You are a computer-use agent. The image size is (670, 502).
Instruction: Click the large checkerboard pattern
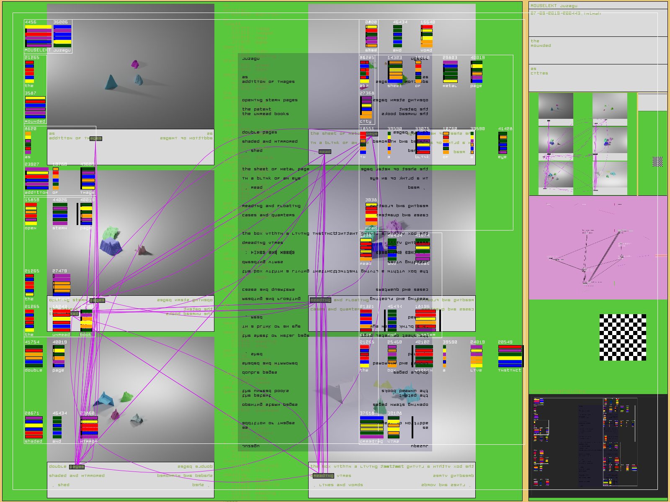[623, 337]
